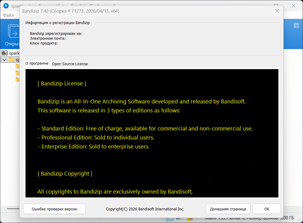Close the Bandizip 7.42 about dialog
This screenshot has height=223, width=303.
(277, 11)
